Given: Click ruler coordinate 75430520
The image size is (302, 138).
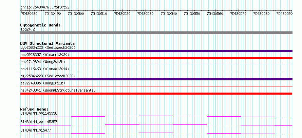Looking at the screenshot, I should click(122, 14).
